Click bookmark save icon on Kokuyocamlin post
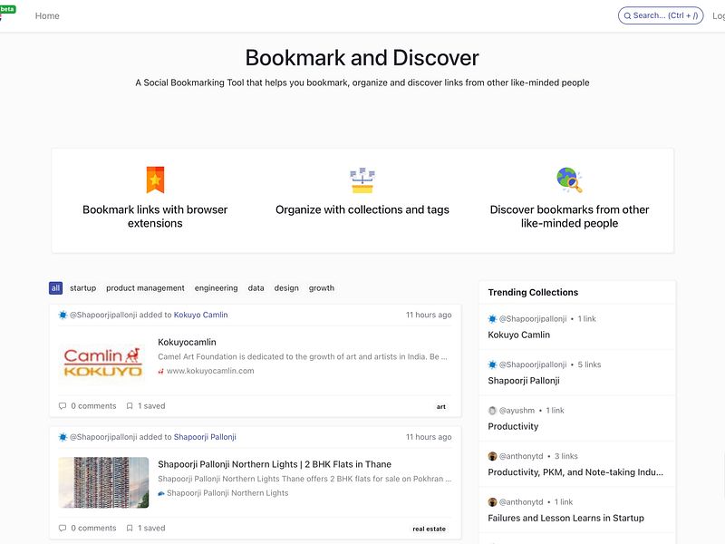Viewport: 725px width, 544px height. 130,406
